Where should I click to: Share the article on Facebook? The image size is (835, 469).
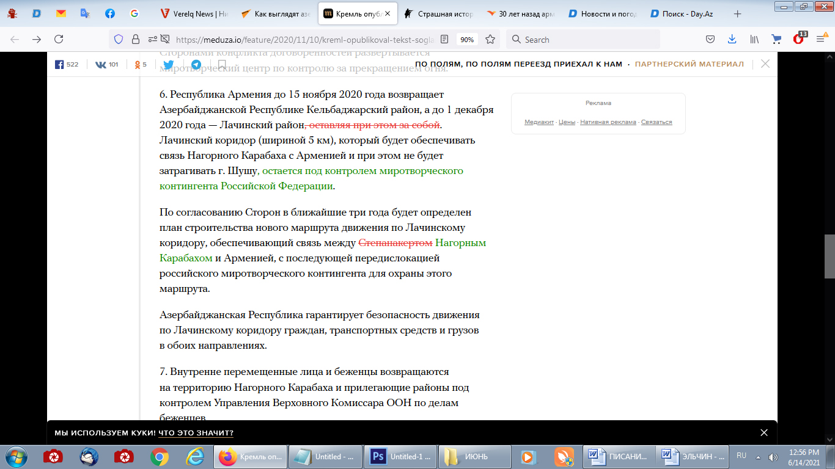pyautogui.click(x=67, y=64)
